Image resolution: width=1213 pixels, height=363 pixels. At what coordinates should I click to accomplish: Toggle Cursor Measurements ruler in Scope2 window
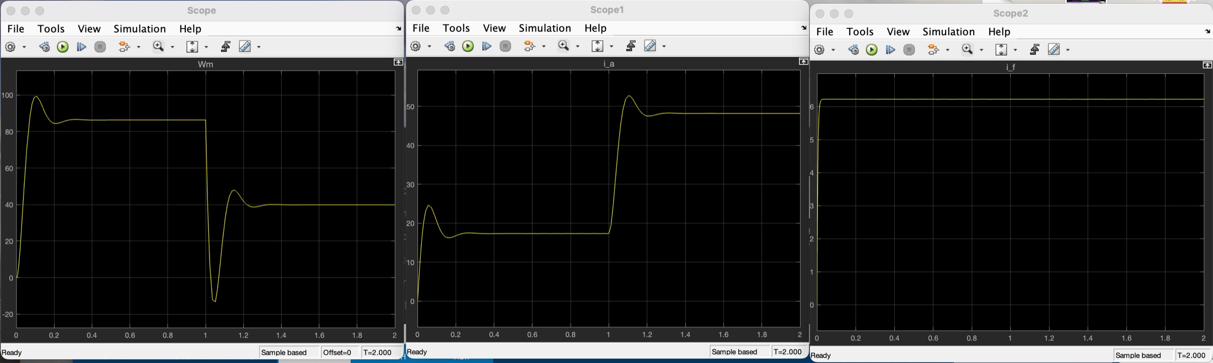(1054, 50)
